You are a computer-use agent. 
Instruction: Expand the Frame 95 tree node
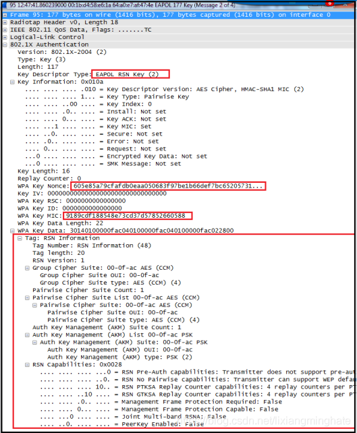coord(5,15)
